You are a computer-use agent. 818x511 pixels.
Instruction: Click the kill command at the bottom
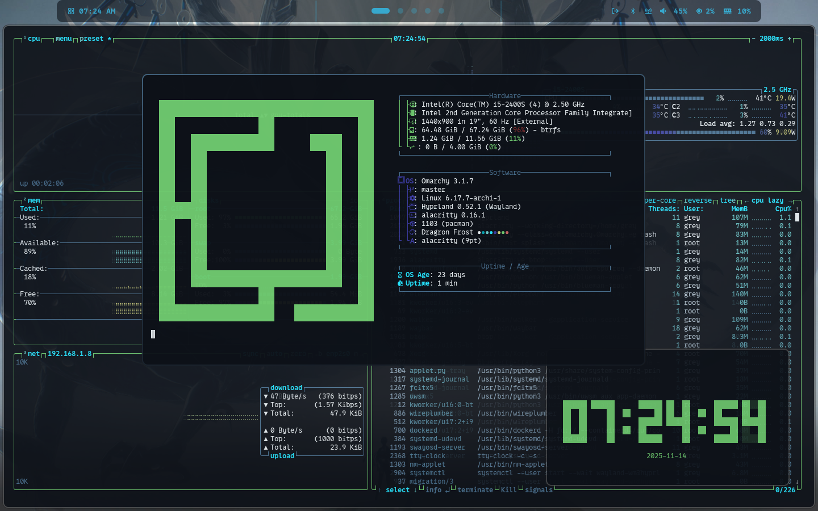point(508,490)
